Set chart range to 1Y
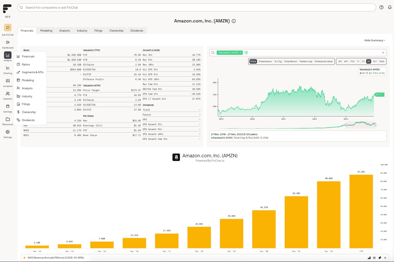The width and height of the screenshot is (394, 262). (358, 61)
